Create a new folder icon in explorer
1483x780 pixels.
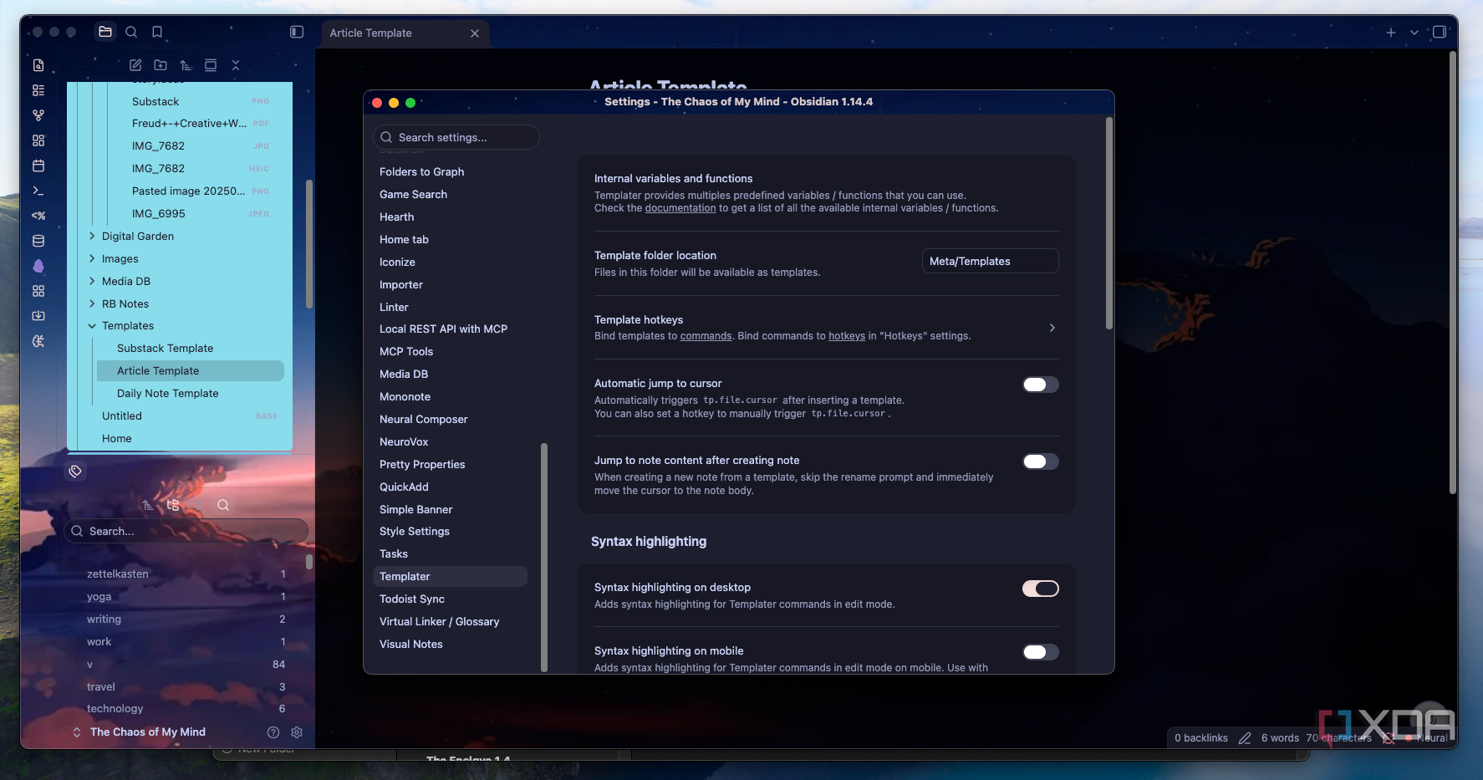tap(161, 64)
